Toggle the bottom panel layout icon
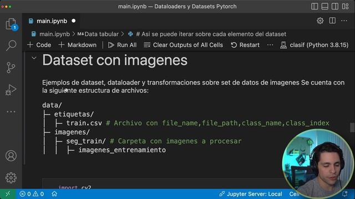The height and width of the screenshot is (199, 355). pyautogui.click(x=324, y=6)
